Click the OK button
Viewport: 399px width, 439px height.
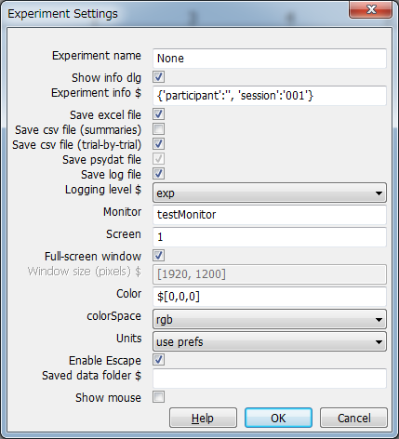278,418
